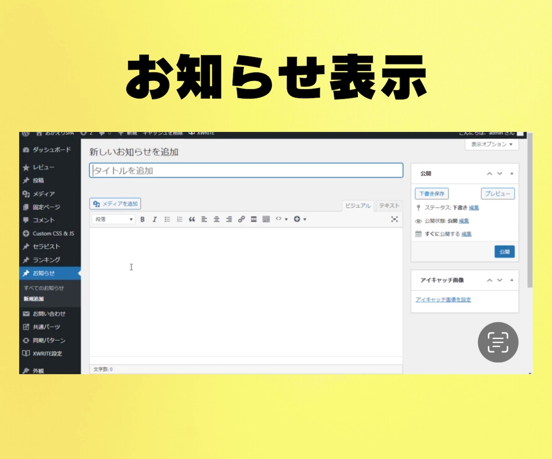Move the アイキャッチ画像 panel up
552x459 pixels.
click(x=490, y=280)
